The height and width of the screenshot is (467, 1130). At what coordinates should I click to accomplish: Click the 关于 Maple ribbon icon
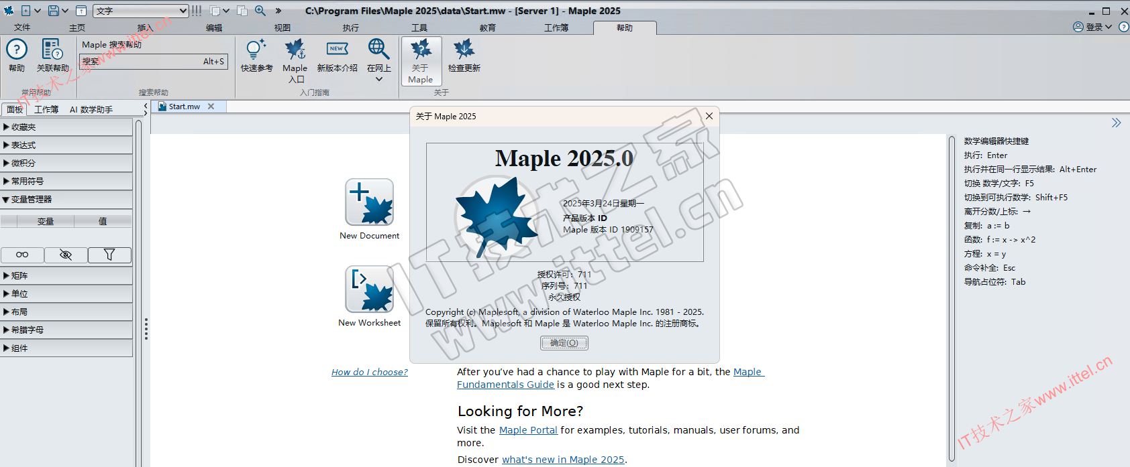pos(421,61)
